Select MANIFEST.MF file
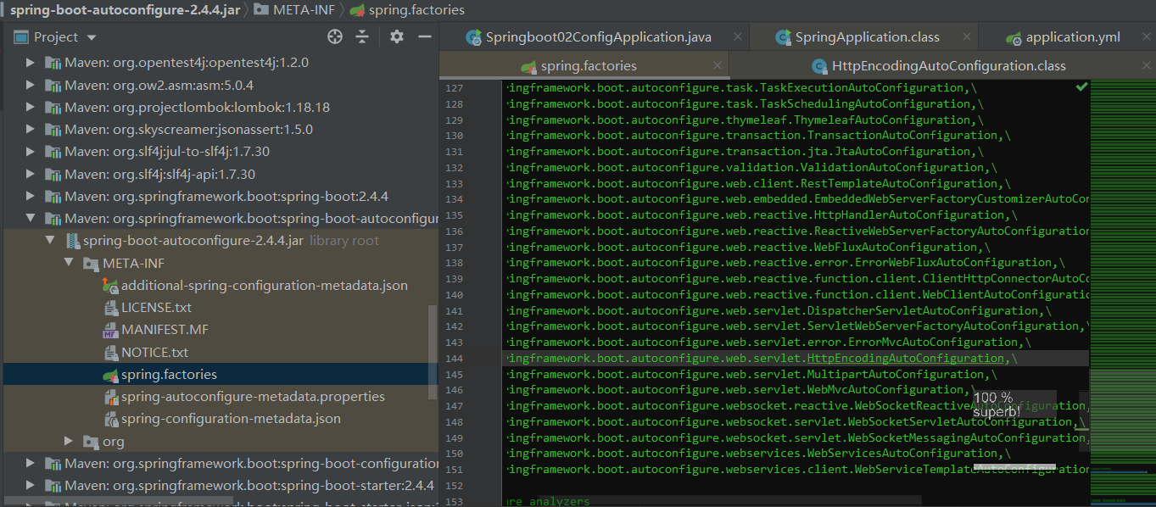 click(x=165, y=330)
